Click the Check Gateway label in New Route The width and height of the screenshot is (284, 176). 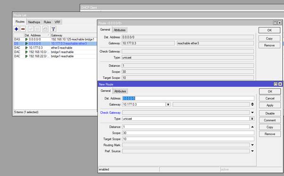pyautogui.click(x=110, y=113)
